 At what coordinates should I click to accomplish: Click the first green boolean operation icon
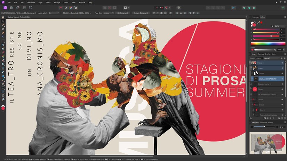pos(244,8)
